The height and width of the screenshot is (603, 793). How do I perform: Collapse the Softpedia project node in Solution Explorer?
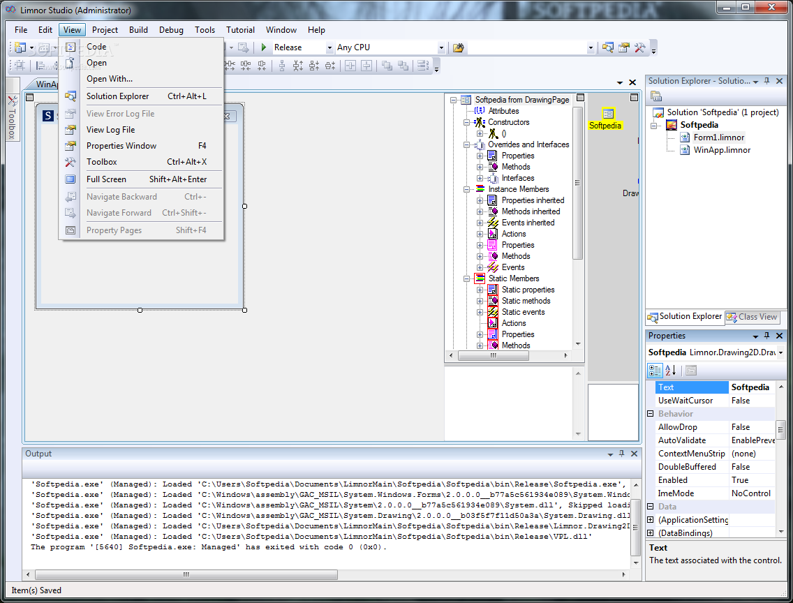point(653,126)
